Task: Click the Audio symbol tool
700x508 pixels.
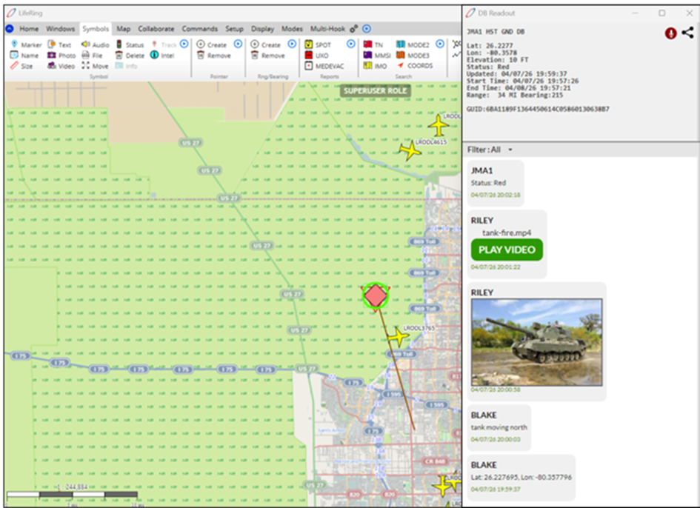Action: [x=95, y=45]
